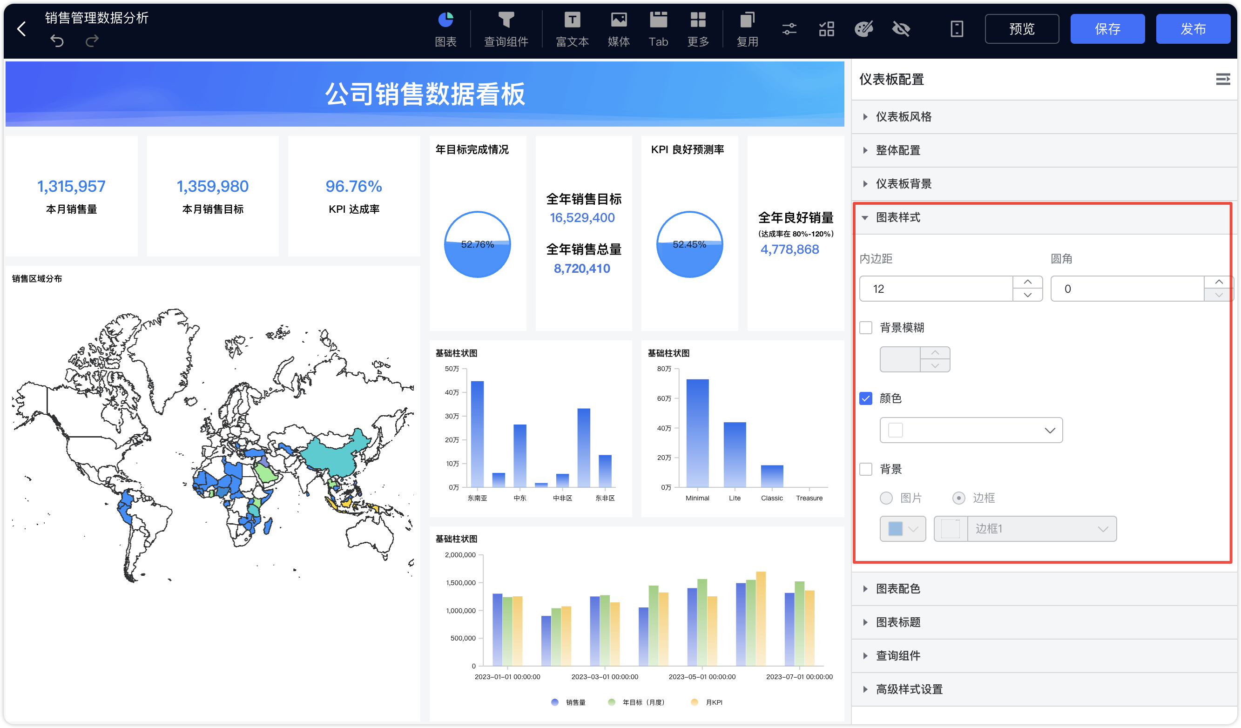The height and width of the screenshot is (728, 1241).
Task: Collapse the 图表样式 section
Action: [1043, 218]
